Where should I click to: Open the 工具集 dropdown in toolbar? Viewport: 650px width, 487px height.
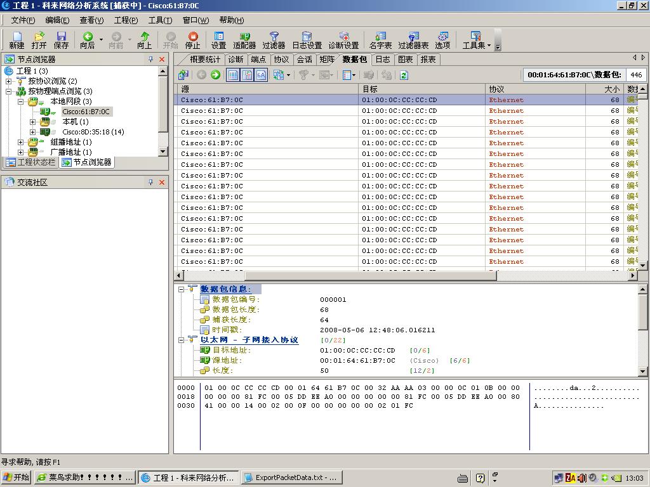click(x=476, y=40)
